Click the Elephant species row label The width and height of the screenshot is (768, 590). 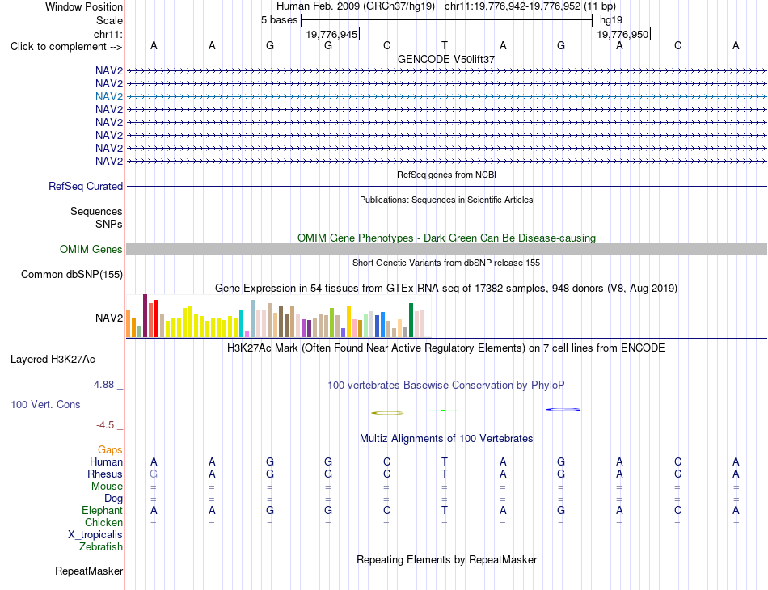click(102, 510)
